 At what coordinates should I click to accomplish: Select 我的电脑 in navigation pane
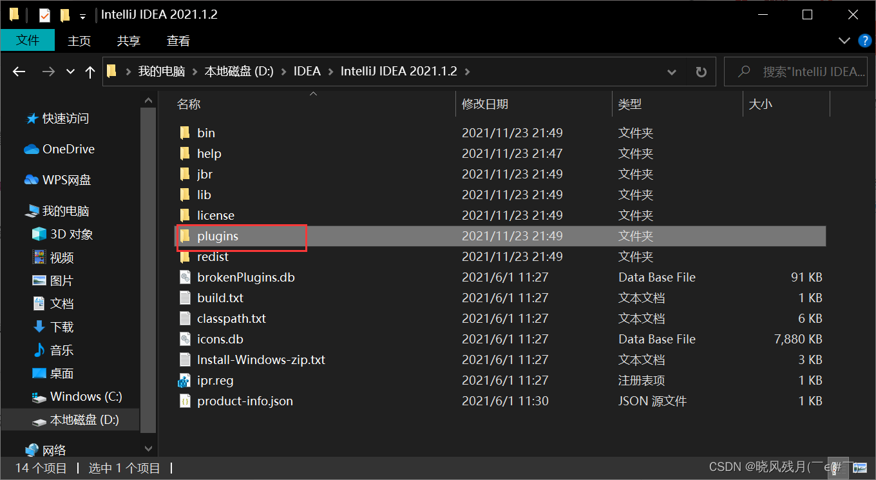57,211
